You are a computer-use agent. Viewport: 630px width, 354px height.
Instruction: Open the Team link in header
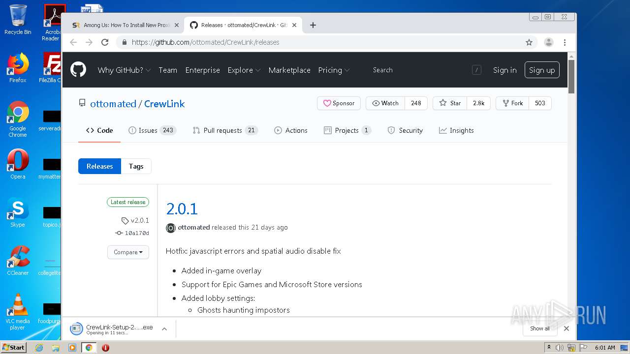pyautogui.click(x=168, y=70)
